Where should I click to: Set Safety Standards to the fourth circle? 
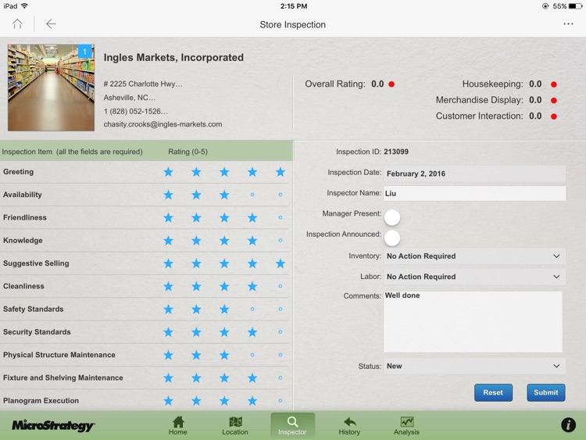[x=252, y=309]
